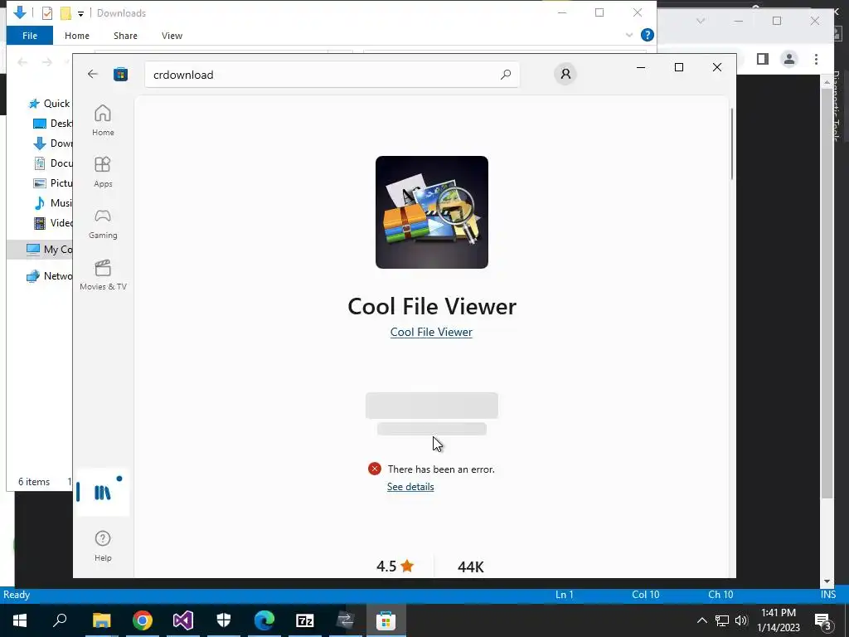The height and width of the screenshot is (637, 849).
Task: Click the blue help icon in Downloads window
Action: [x=647, y=35]
